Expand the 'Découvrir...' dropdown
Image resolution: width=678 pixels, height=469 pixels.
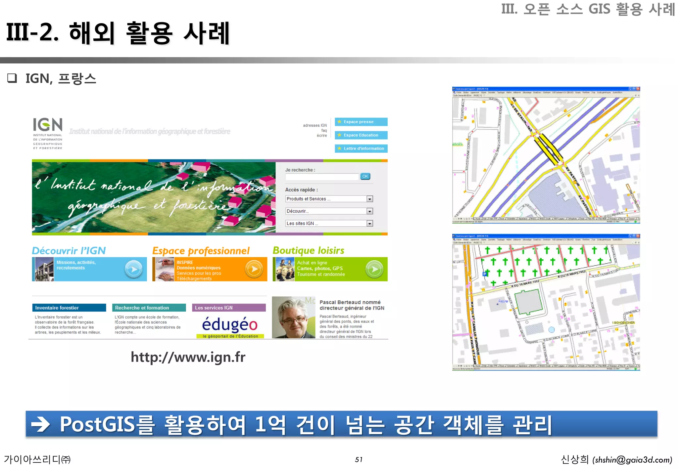(x=329, y=211)
